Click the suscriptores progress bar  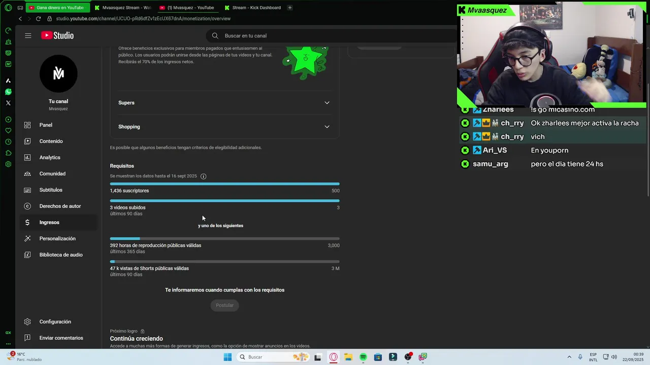pyautogui.click(x=224, y=184)
